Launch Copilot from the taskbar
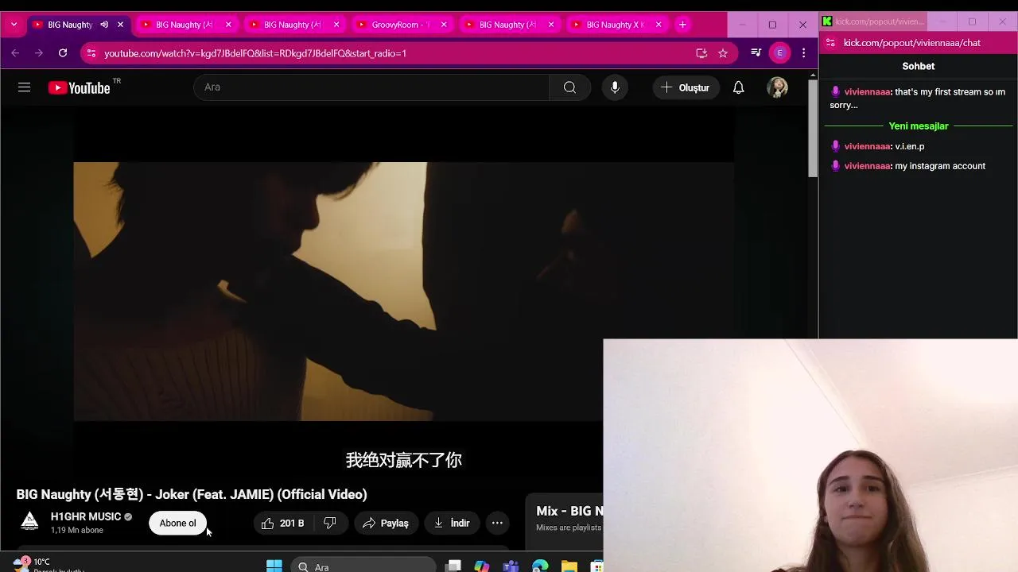1018x572 pixels. point(482,566)
